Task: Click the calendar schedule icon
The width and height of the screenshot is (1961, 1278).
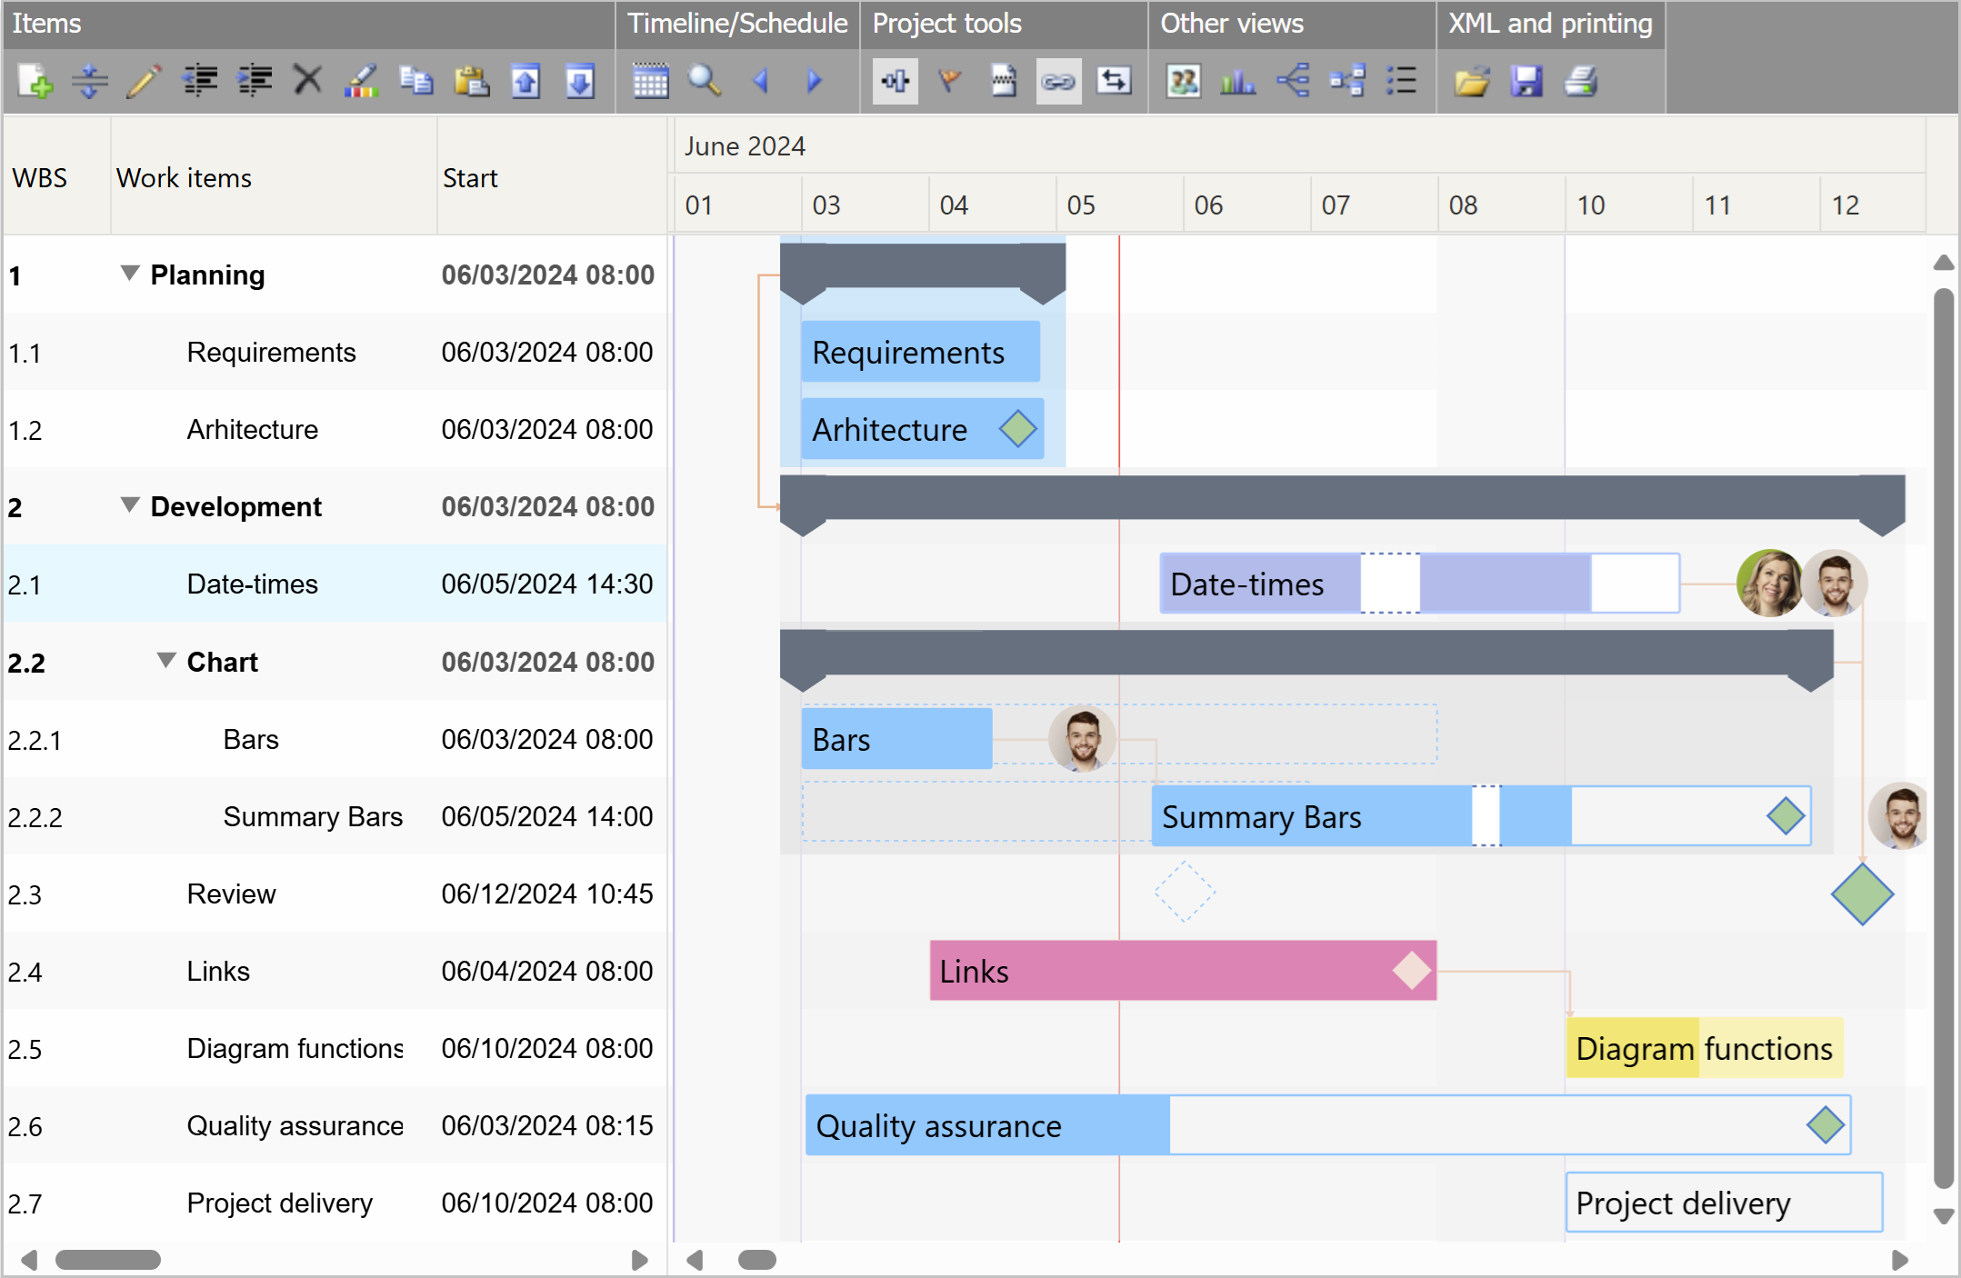Action: (x=650, y=82)
